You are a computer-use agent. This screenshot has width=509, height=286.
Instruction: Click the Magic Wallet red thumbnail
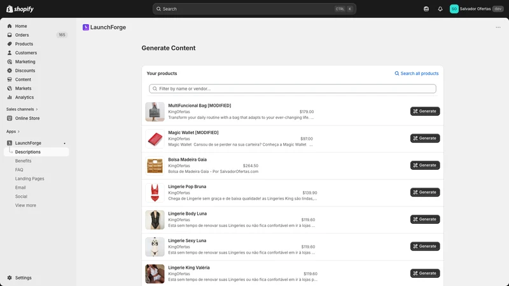[x=155, y=139]
